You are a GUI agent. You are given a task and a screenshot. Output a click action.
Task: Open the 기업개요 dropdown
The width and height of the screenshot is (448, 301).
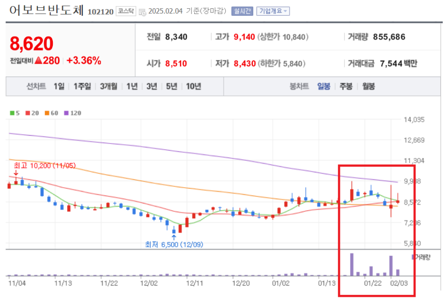(x=273, y=11)
